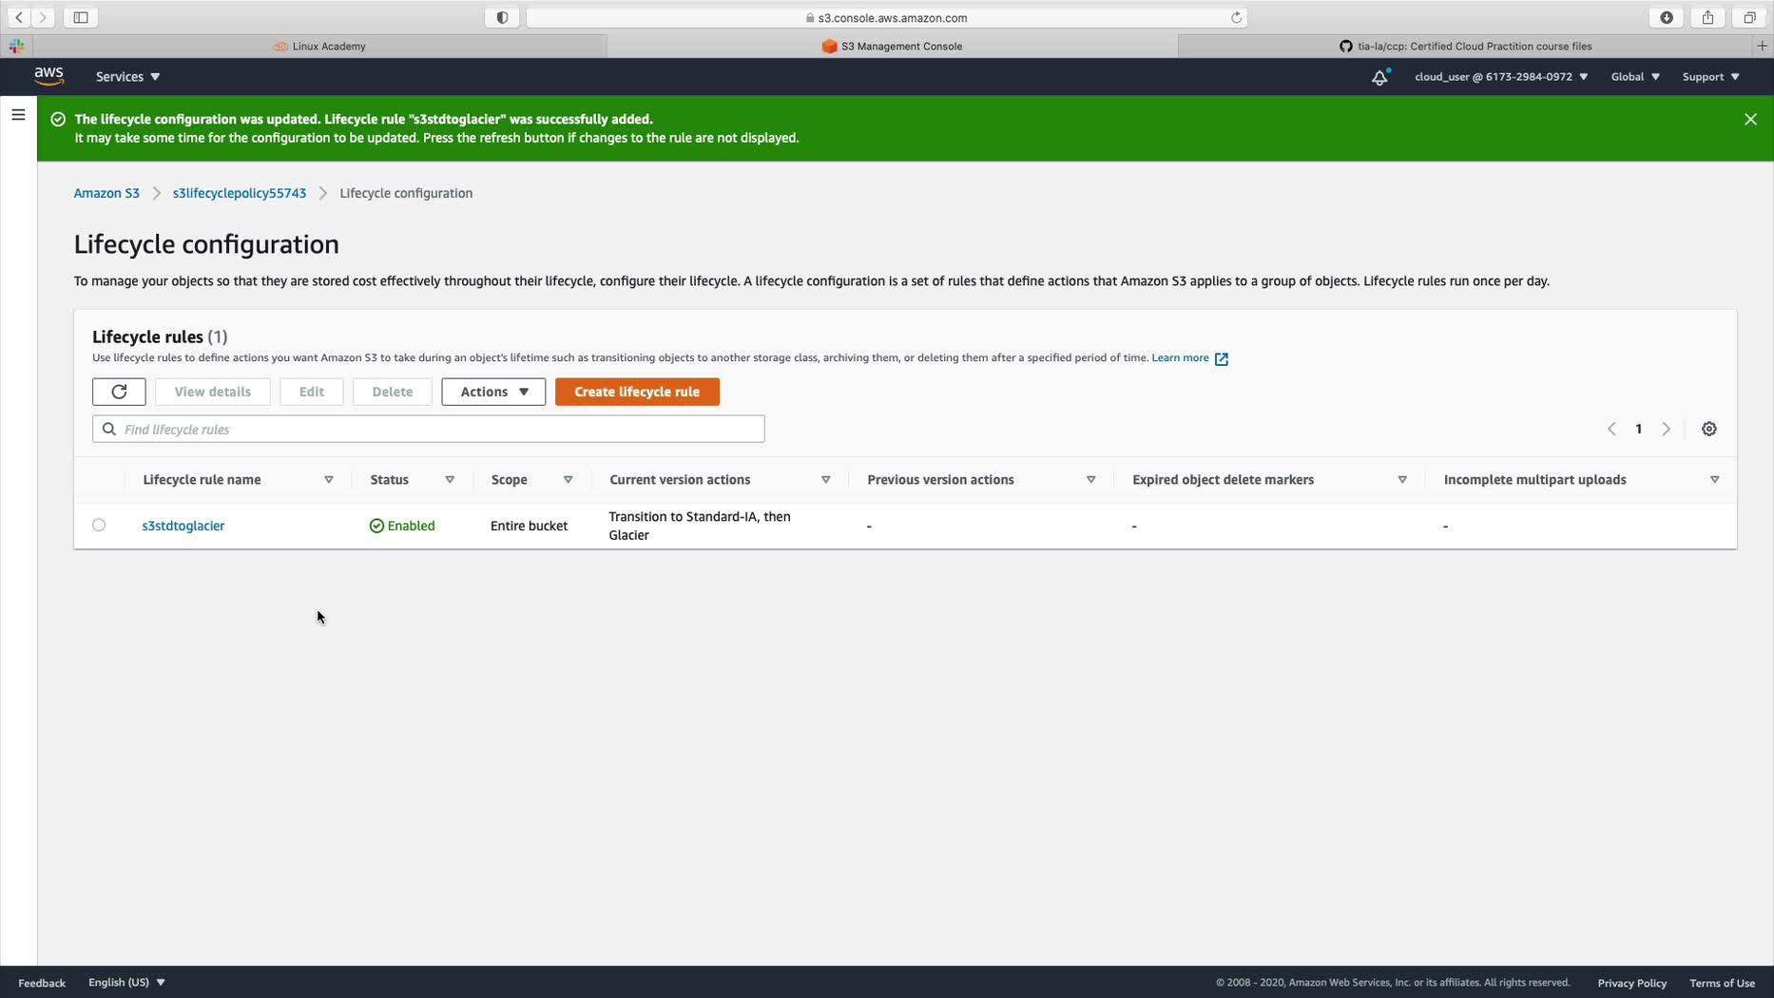This screenshot has height=998, width=1774.
Task: Go to Amazon S3 breadcrumb
Action: point(106,193)
